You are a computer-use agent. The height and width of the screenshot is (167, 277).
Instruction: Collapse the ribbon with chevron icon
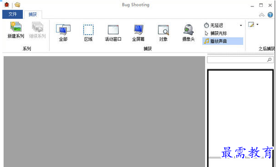[261, 15]
